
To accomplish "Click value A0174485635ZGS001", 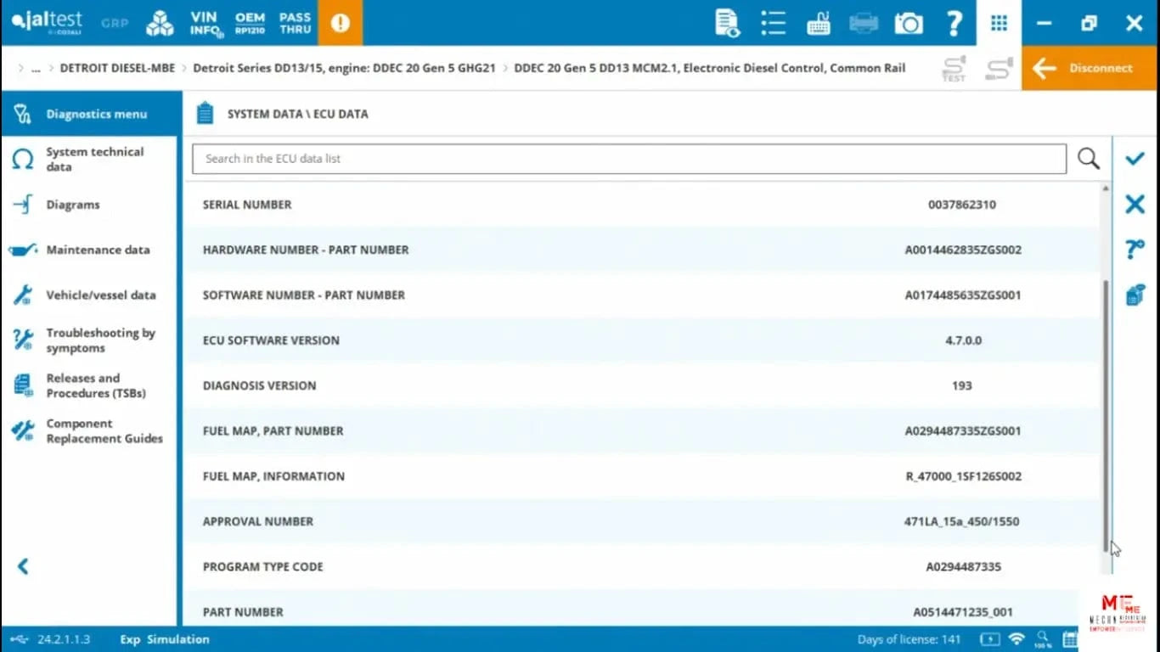I will [x=963, y=295].
